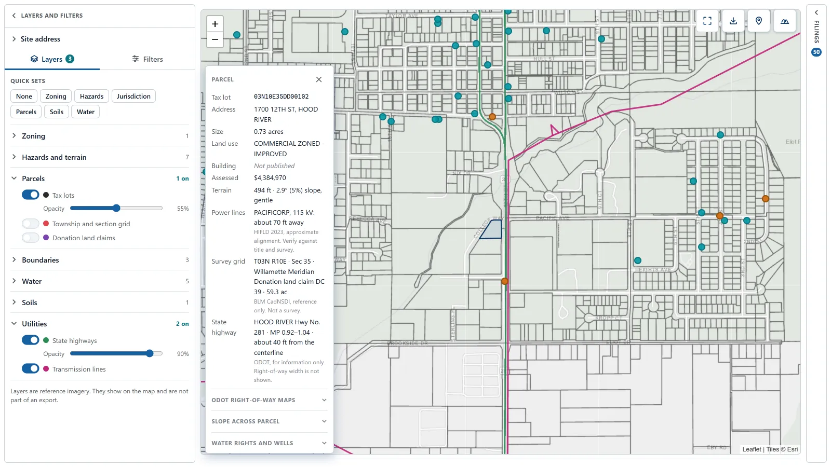Apply the Hazards quick set

coord(91,96)
